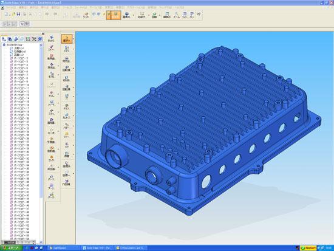334x251 pixels.
Task: Click the Norton tray icon
Action: tap(308, 248)
